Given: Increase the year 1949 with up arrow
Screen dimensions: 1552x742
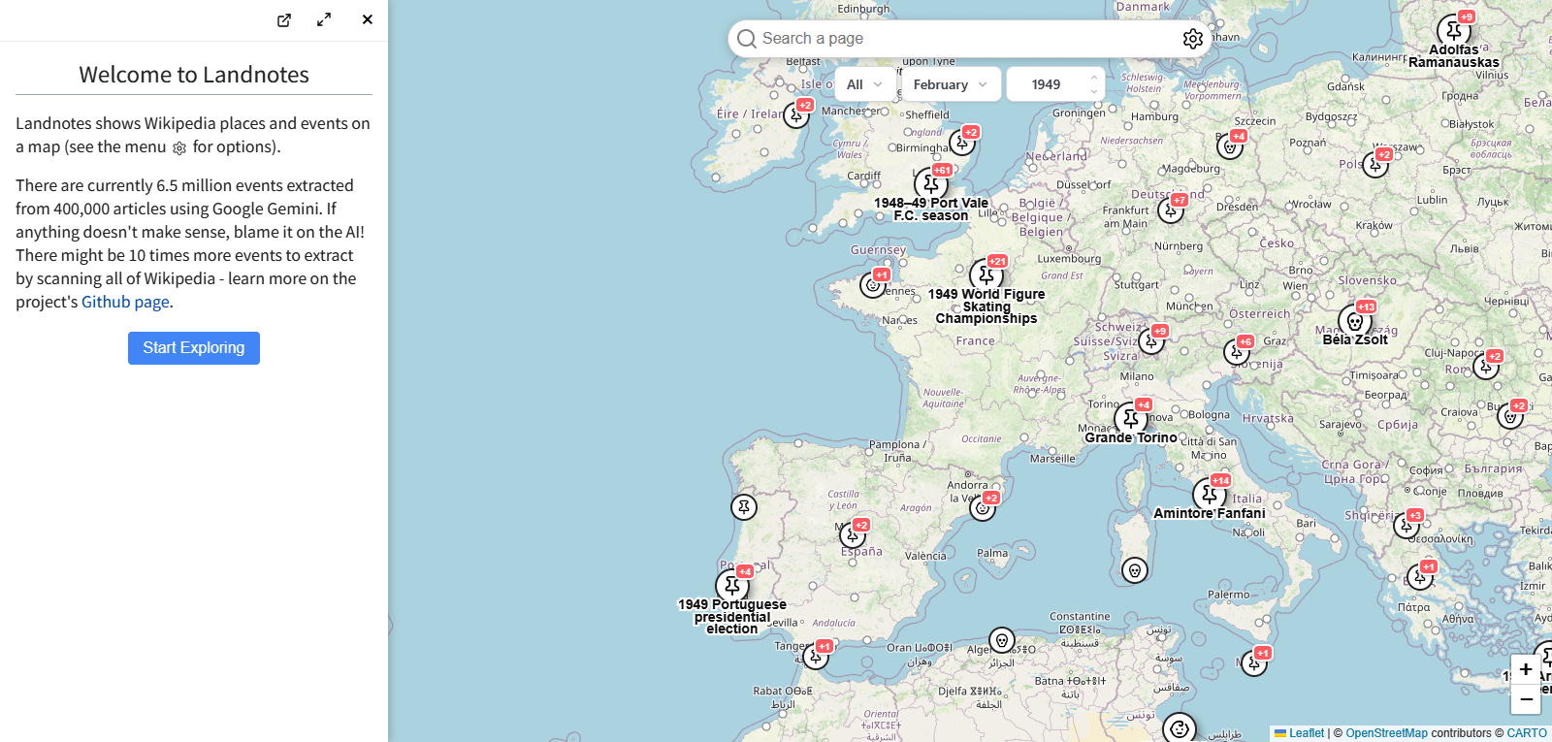Looking at the screenshot, I should click(1094, 78).
